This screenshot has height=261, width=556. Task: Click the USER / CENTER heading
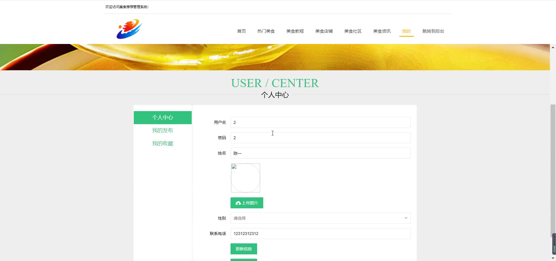tap(275, 83)
